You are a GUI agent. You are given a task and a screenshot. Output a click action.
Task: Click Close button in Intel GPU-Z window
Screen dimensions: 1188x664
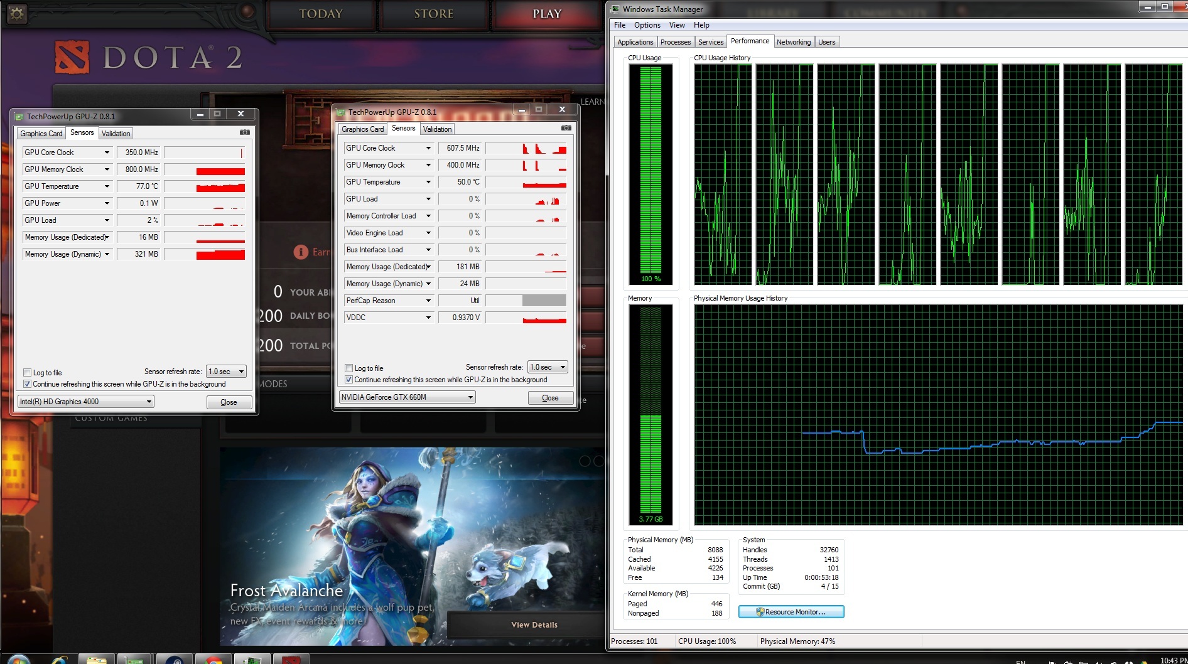tap(229, 402)
